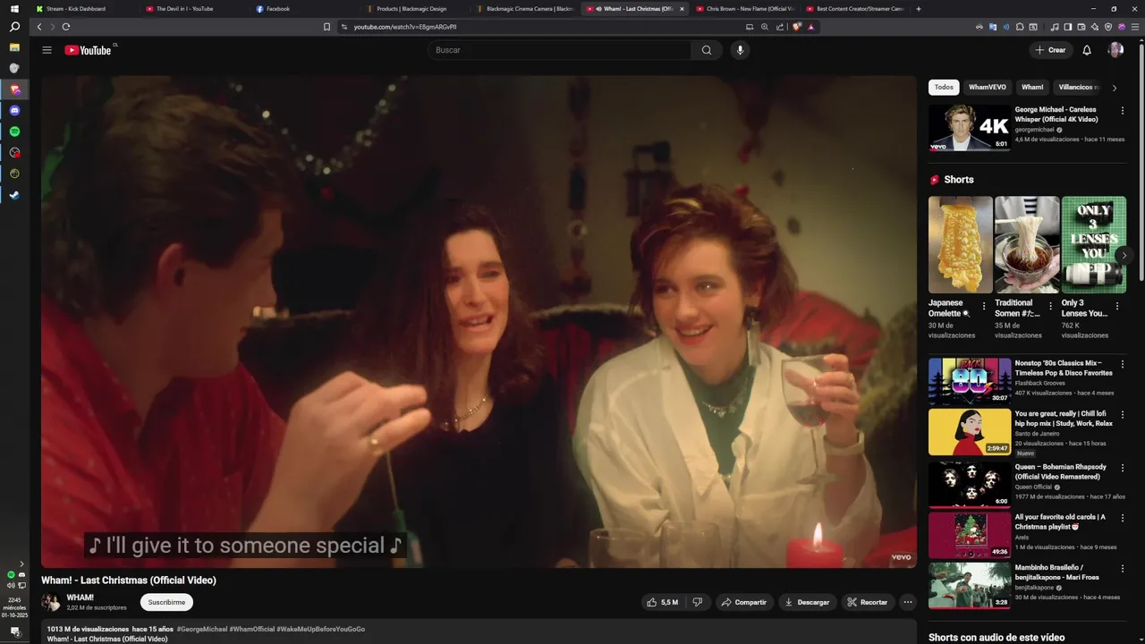Open All your favorite old carols playlist
Viewport: 1145px width, 644px height.
point(970,535)
